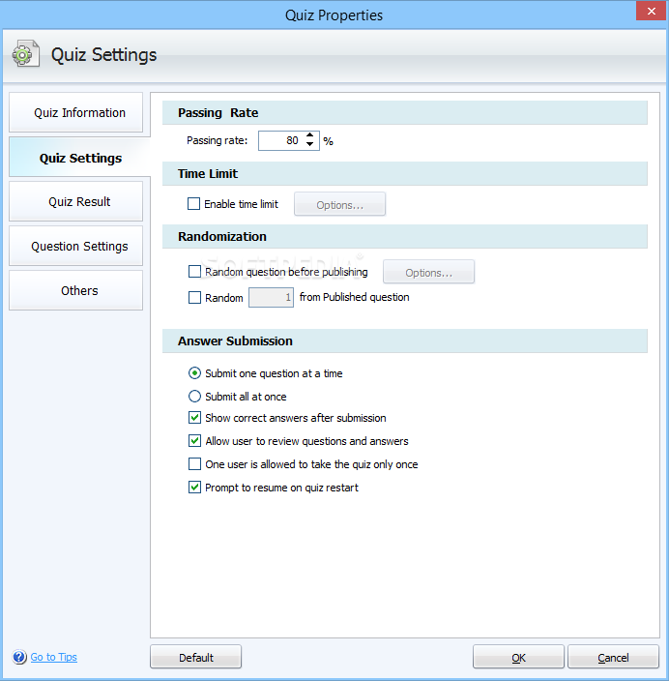The height and width of the screenshot is (681, 669).
Task: Click the 'from Published question' text
Action: (x=354, y=297)
